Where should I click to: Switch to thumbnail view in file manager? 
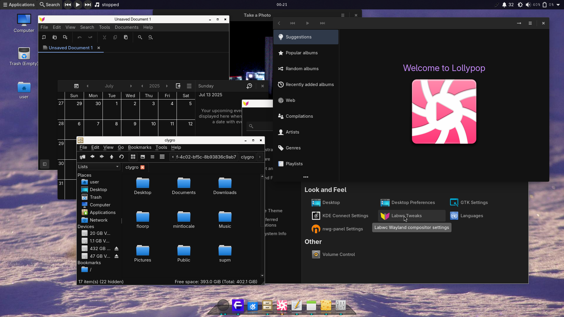[143, 157]
